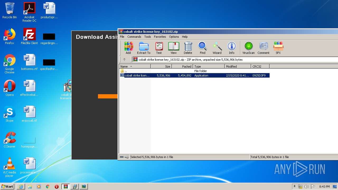Click the Delete trash can icon
The image size is (338, 190).
point(188,48)
